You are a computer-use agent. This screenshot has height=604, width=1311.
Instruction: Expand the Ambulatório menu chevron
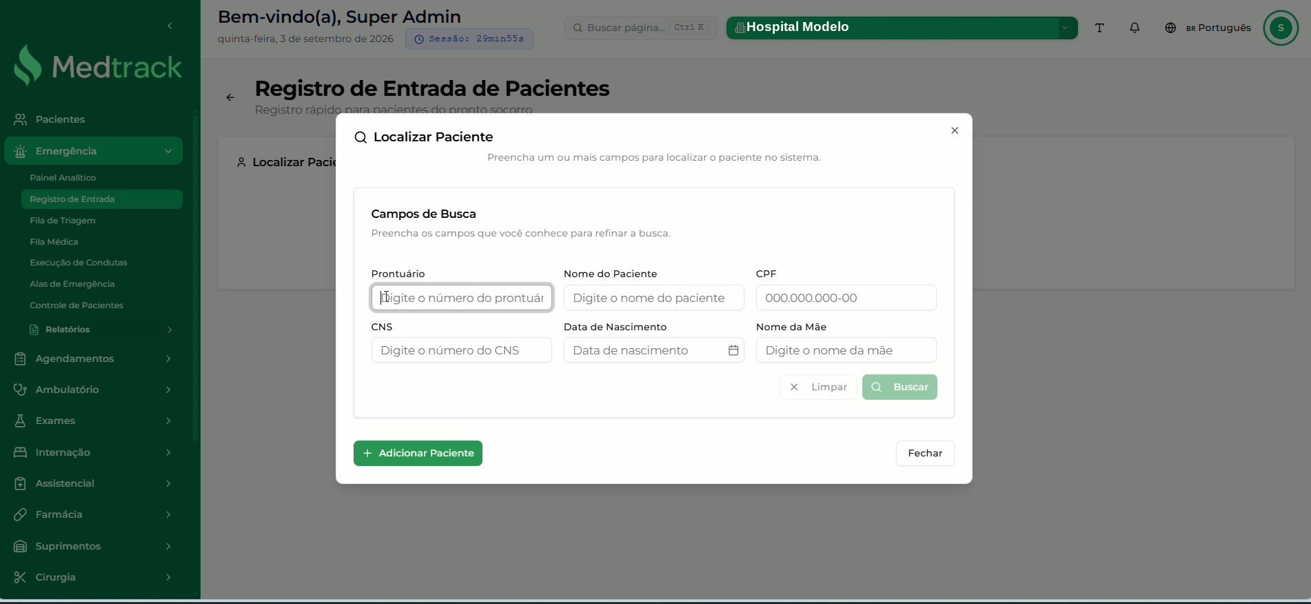[168, 390]
